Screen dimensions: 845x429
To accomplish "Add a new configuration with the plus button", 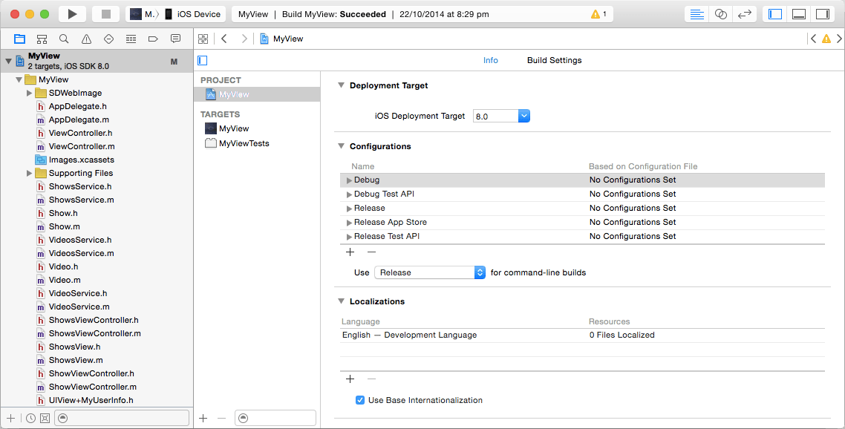I will coord(350,252).
